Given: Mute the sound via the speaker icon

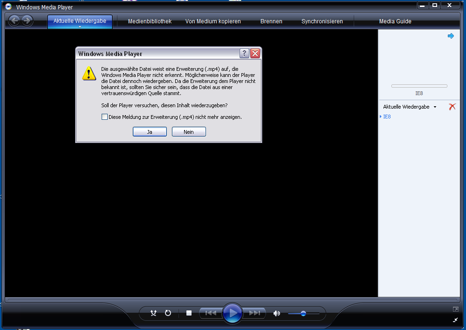Looking at the screenshot, I should pos(276,313).
